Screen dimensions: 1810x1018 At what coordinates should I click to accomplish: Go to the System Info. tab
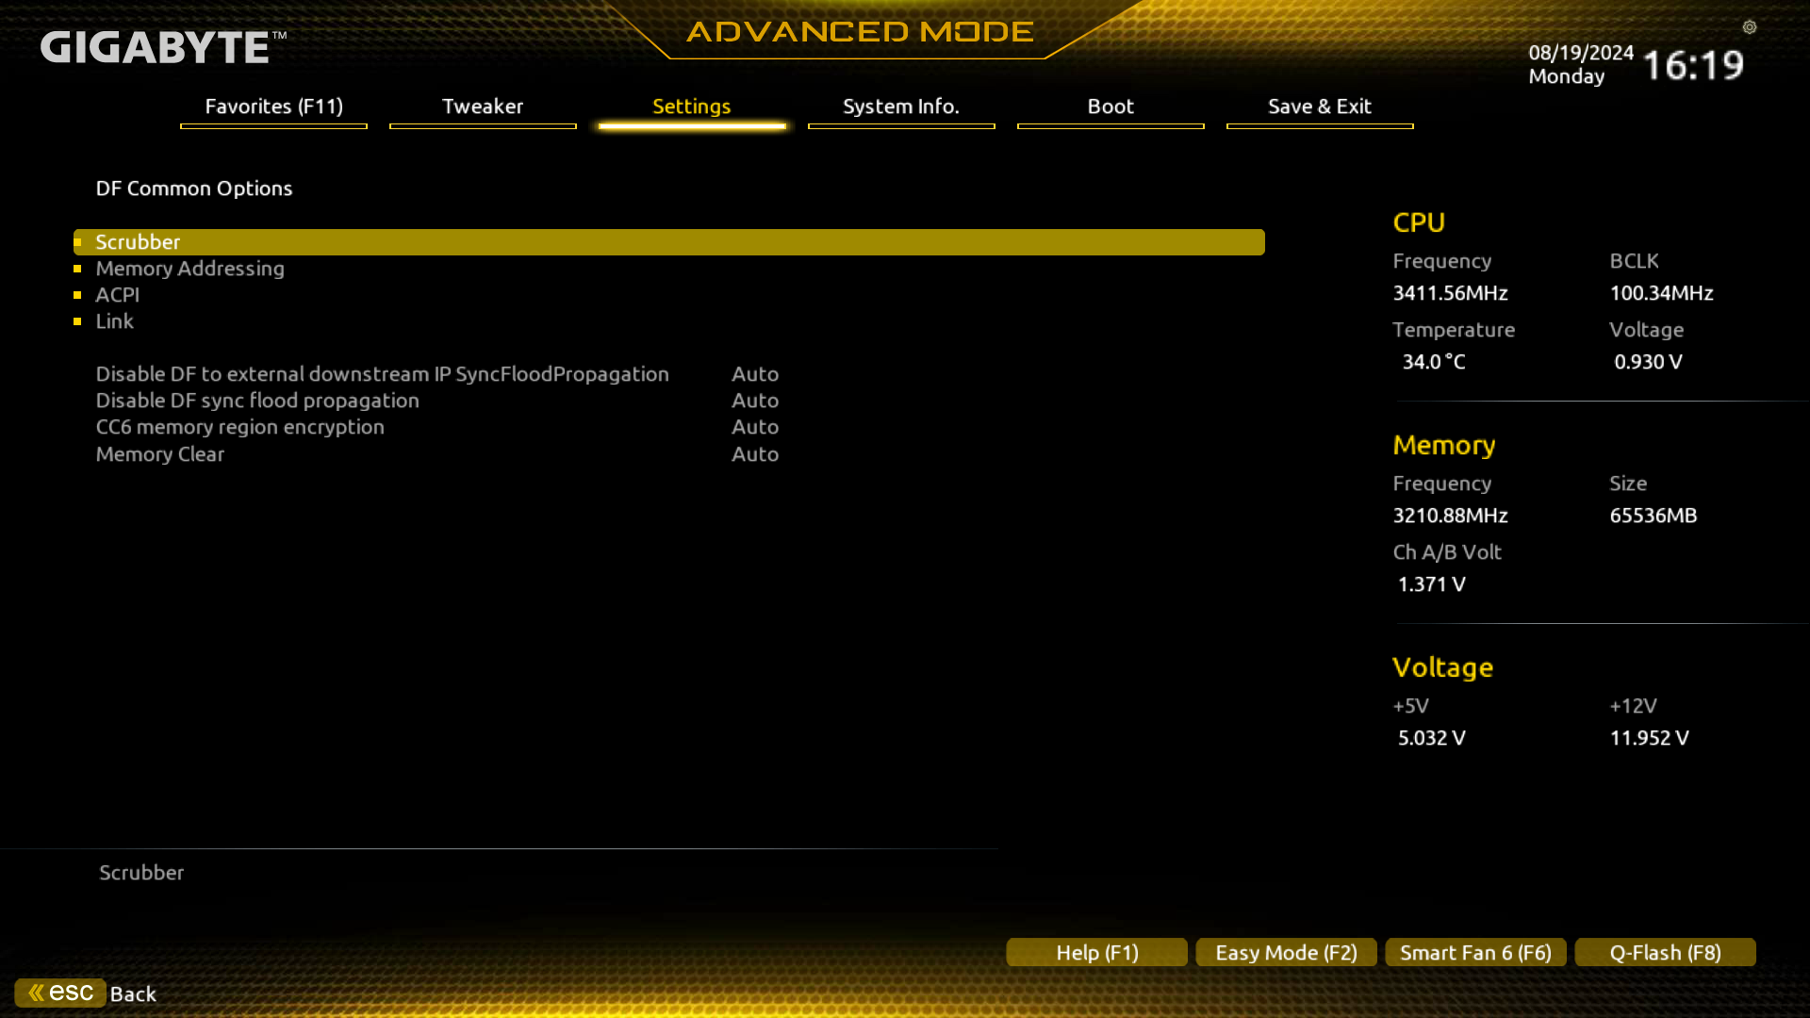pos(900,107)
